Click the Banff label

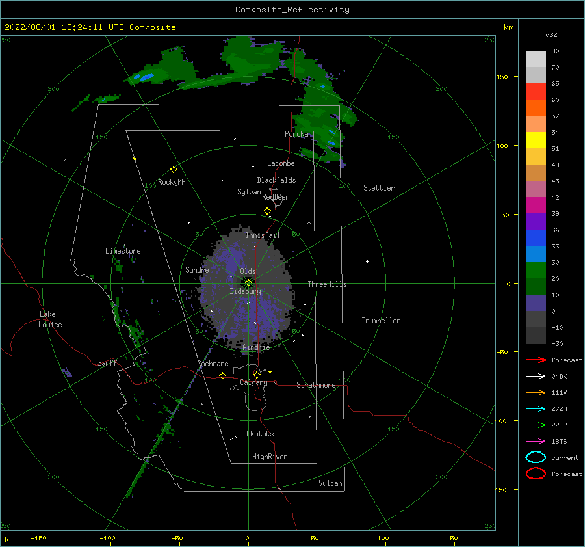point(107,362)
